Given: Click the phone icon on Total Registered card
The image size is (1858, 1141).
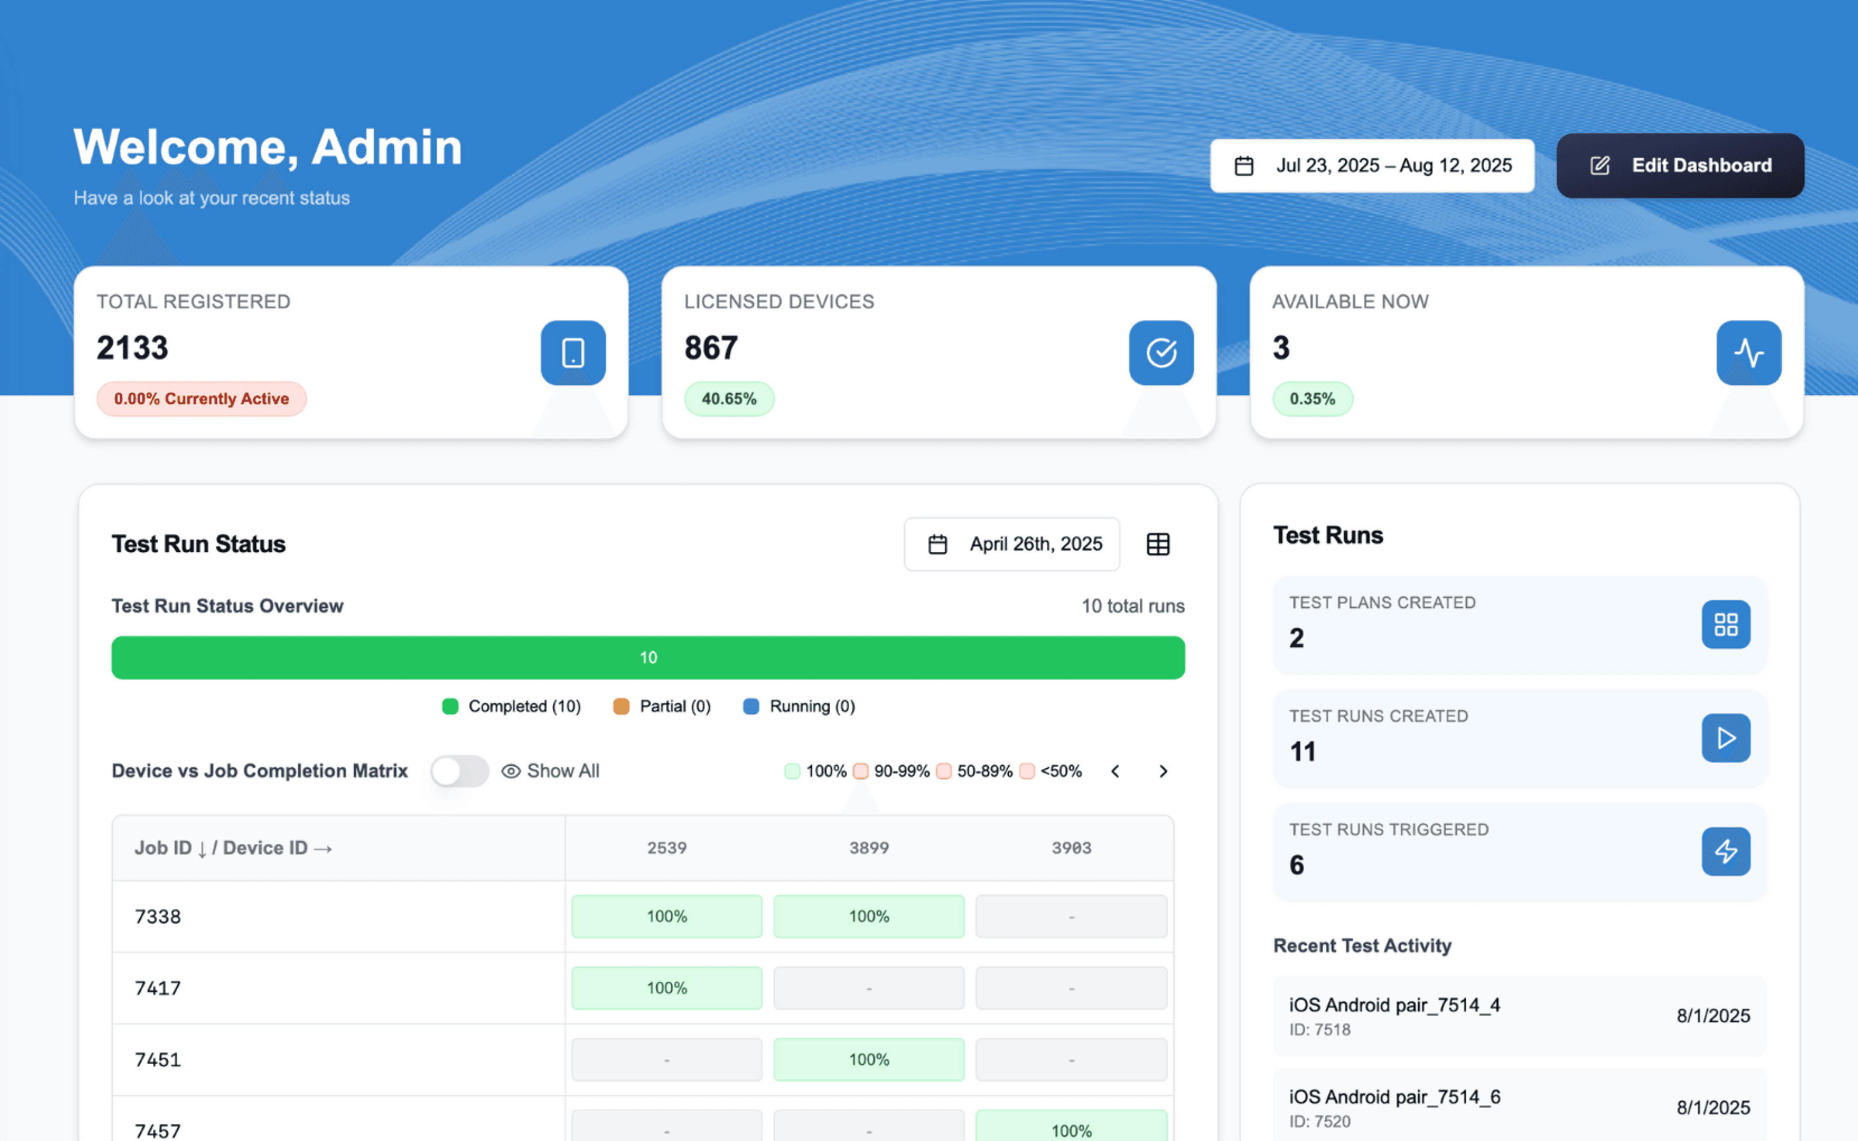Looking at the screenshot, I should pos(573,353).
